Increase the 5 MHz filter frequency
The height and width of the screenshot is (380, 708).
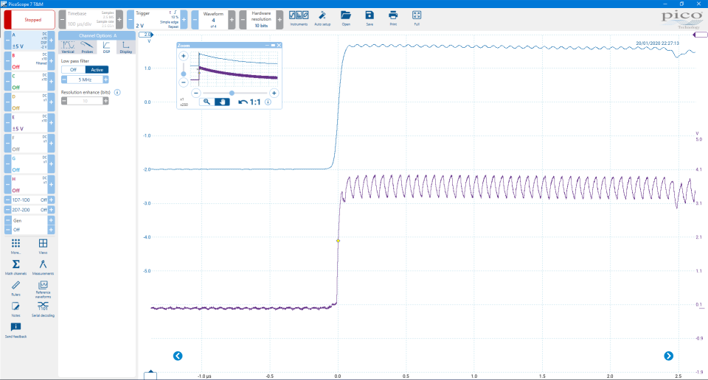(x=105, y=80)
